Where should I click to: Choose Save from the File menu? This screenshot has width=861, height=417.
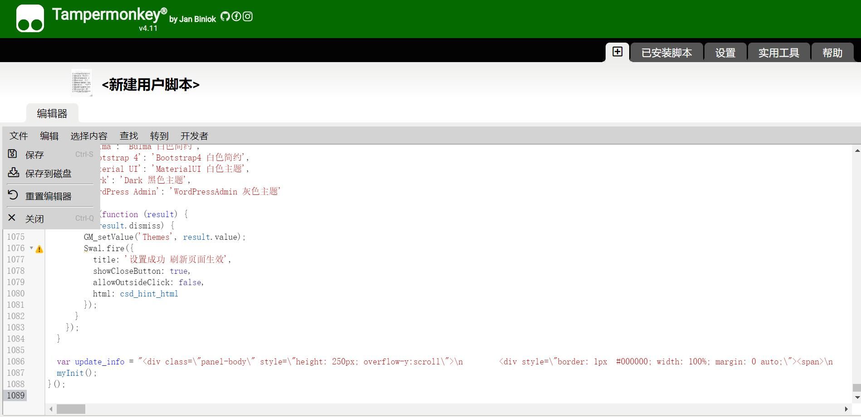coord(34,155)
